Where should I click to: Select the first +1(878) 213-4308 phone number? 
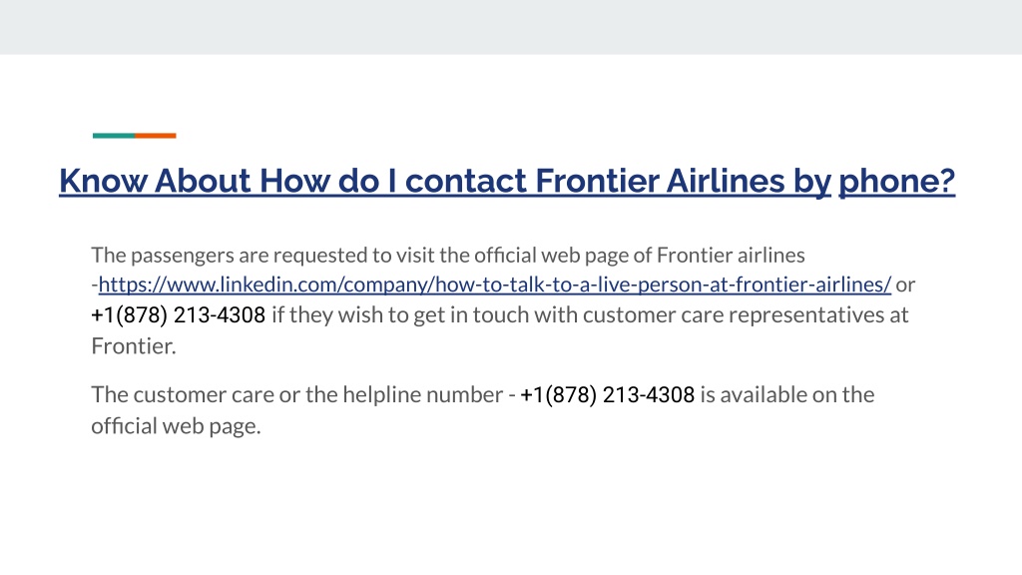click(178, 314)
